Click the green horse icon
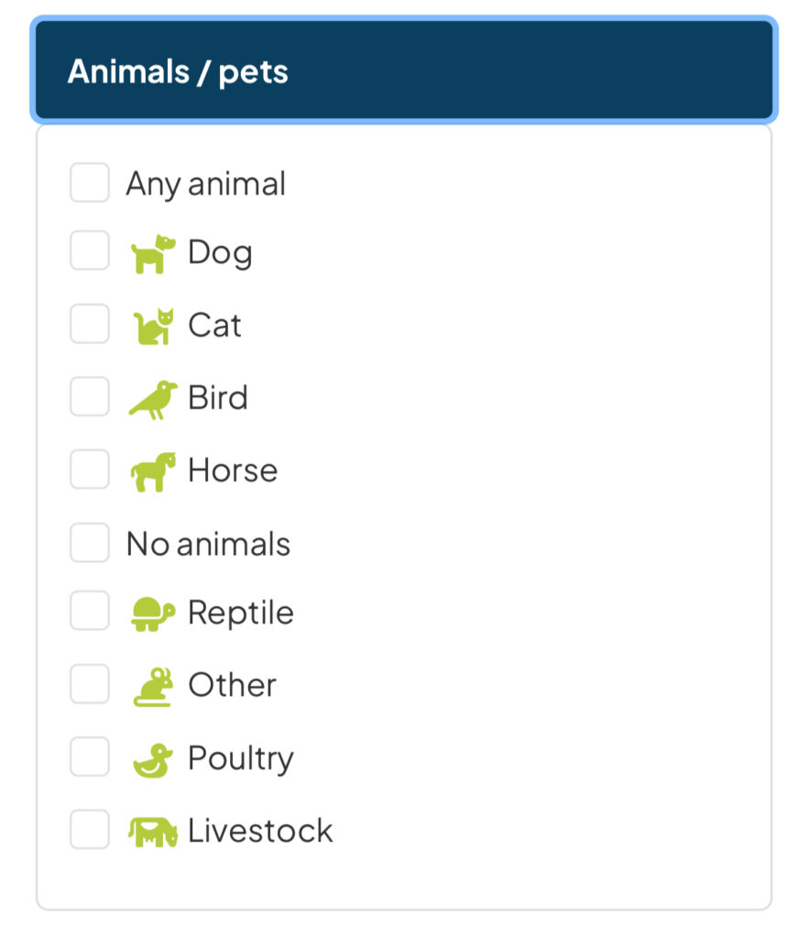The width and height of the screenshot is (809, 939). pos(152,471)
